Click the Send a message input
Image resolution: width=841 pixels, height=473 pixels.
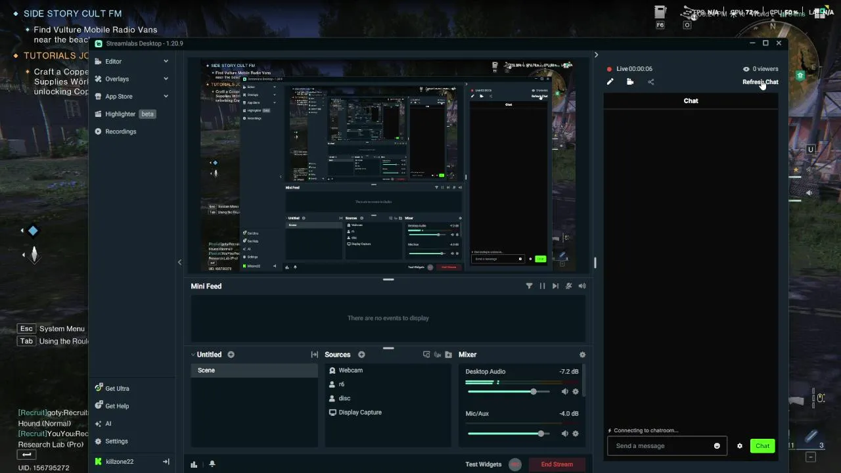(662, 446)
